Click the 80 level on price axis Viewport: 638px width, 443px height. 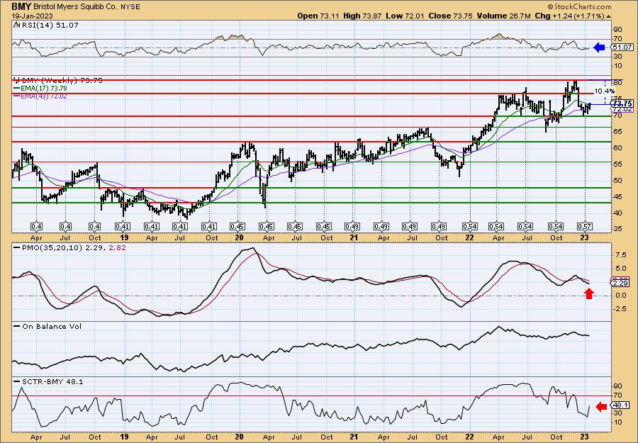(617, 83)
